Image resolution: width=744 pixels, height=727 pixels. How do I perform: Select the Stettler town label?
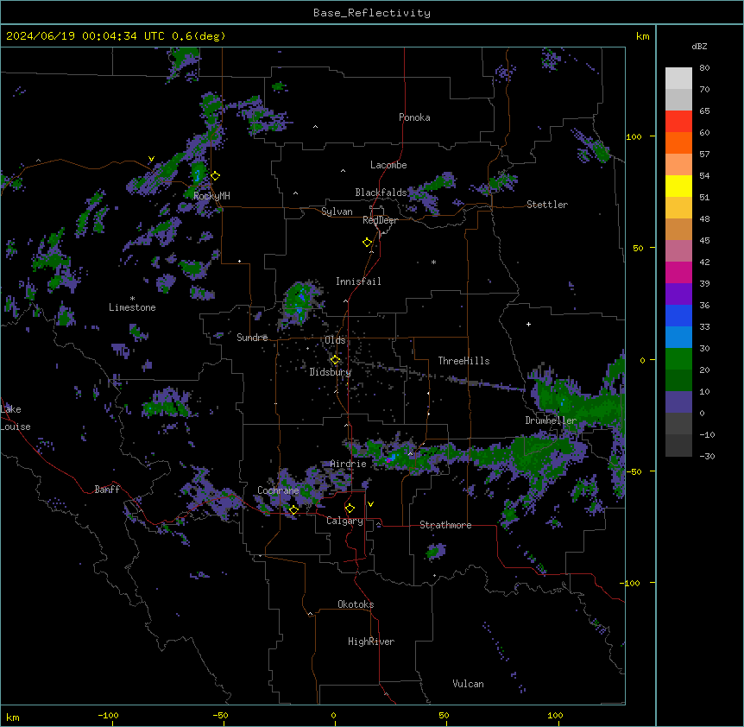547,205
